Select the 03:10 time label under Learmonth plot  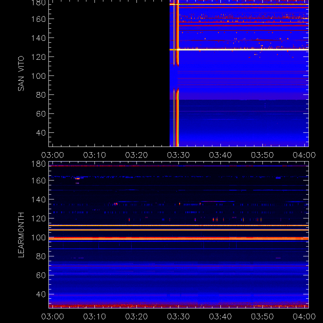click(94, 317)
